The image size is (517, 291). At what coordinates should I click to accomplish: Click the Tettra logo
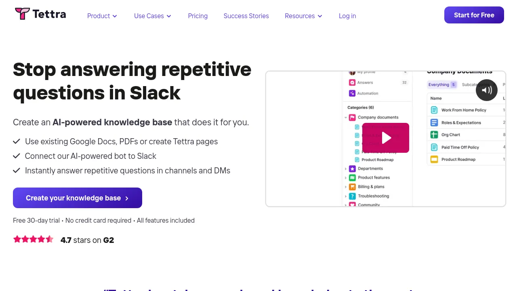tap(40, 14)
